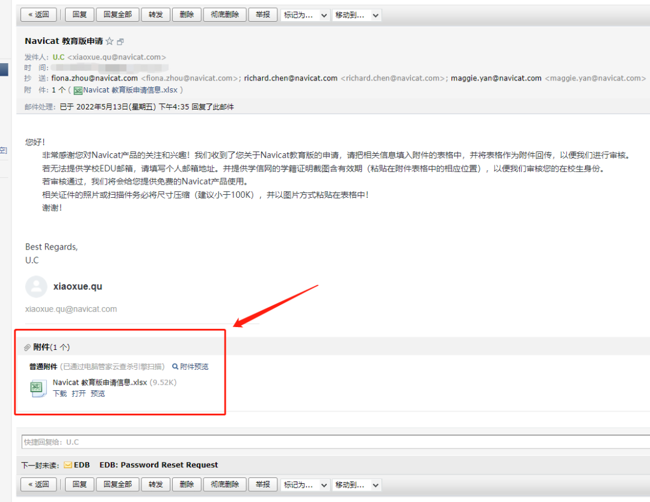Click signature email xiaoxue.qu@navicat.com
650x502 pixels.
pos(71,309)
